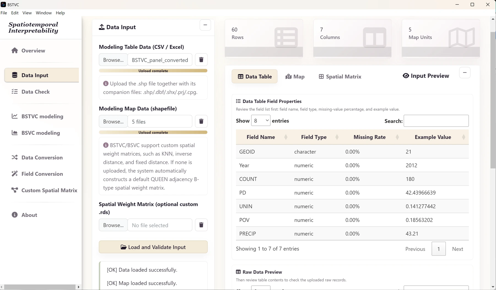Go to the Previous table page

pyautogui.click(x=415, y=249)
